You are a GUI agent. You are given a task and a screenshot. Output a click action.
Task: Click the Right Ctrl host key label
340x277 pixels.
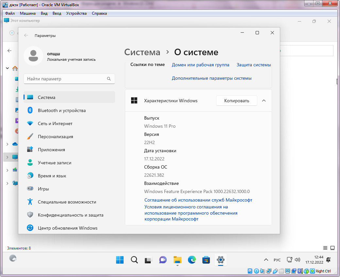pos(323,271)
